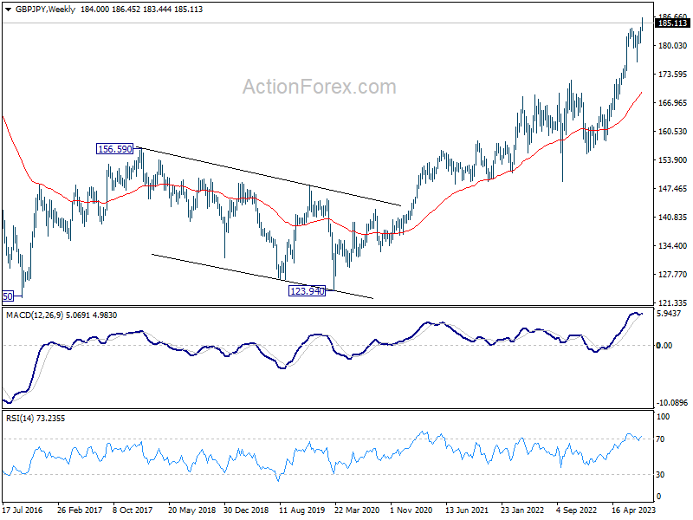Click the RSI(14) 73.2355 indicator label
Screen dimensions: 693x520
tap(36, 419)
